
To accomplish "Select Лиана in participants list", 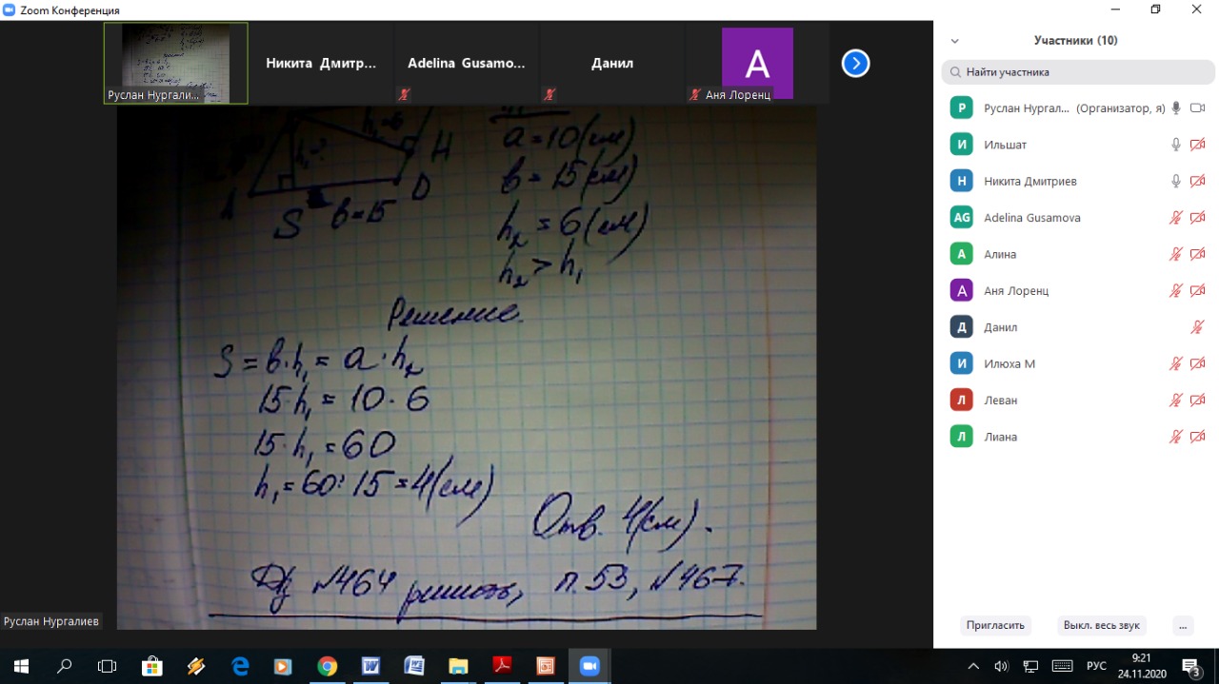I will pos(1000,437).
